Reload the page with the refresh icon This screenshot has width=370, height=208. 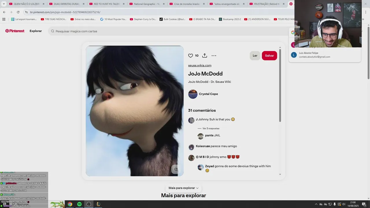[x=18, y=12]
